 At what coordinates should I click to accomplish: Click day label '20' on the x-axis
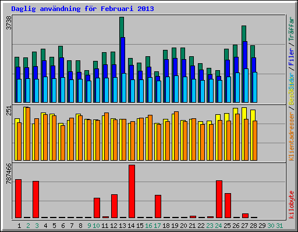[183, 226]
